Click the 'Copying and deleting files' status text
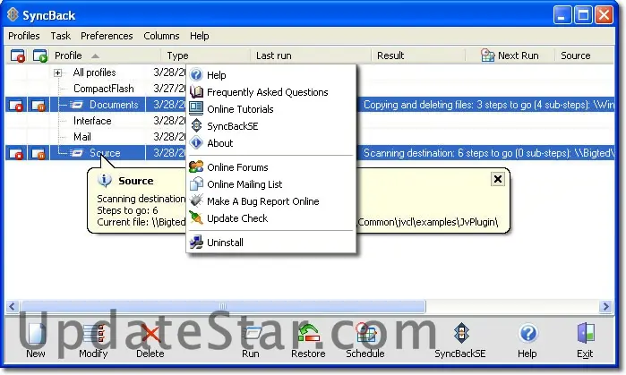 tap(489, 105)
